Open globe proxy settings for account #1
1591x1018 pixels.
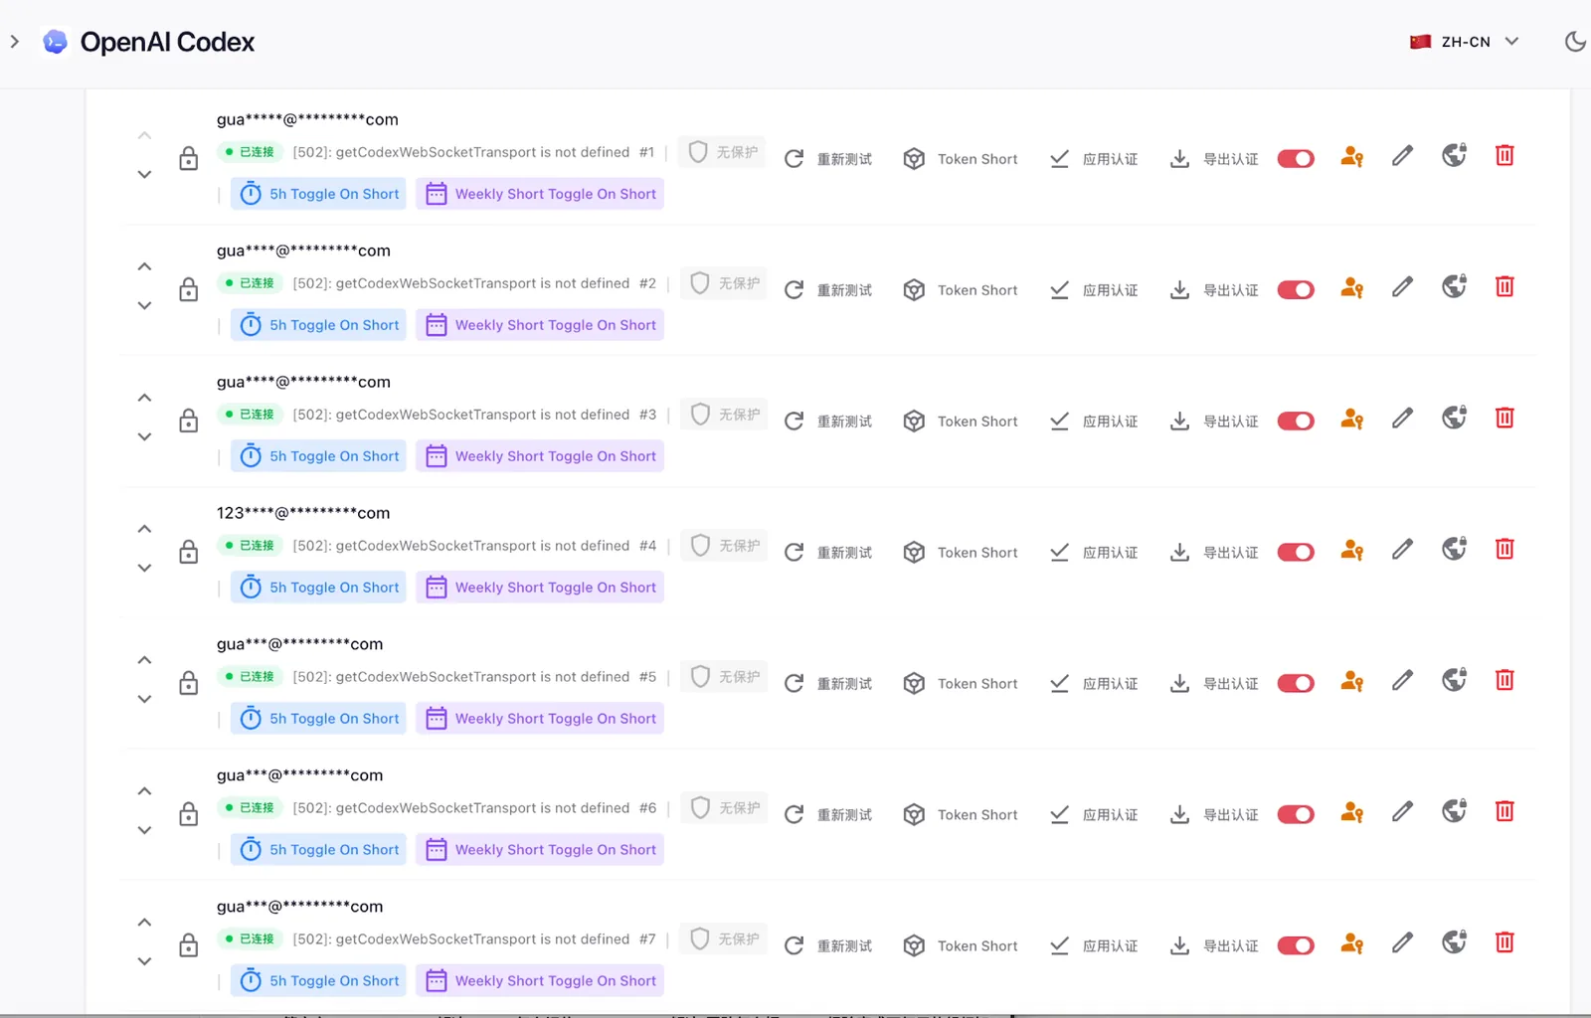click(1454, 155)
